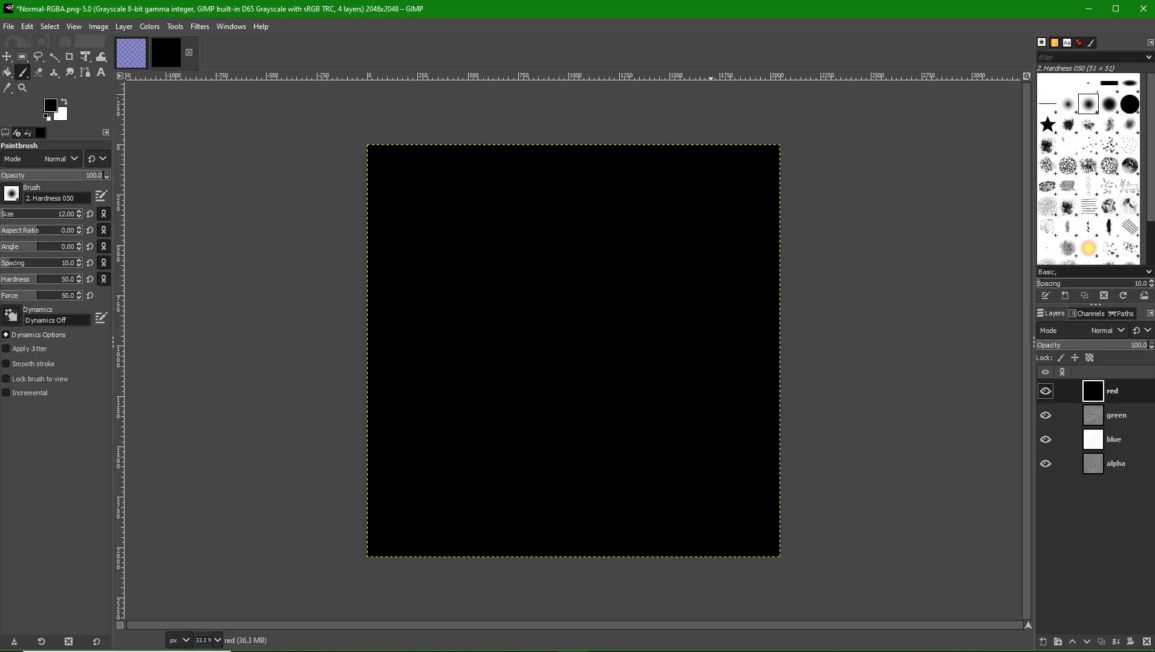This screenshot has width=1155, height=652.
Task: Swap foreground and background colors
Action: point(64,102)
